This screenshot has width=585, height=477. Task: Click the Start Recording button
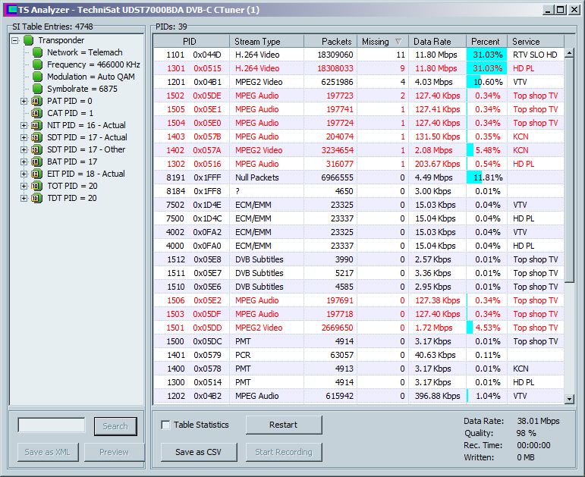point(284,452)
